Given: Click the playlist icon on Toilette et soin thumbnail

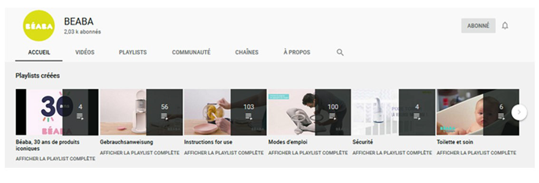Looking at the screenshot, I should click(x=501, y=116).
